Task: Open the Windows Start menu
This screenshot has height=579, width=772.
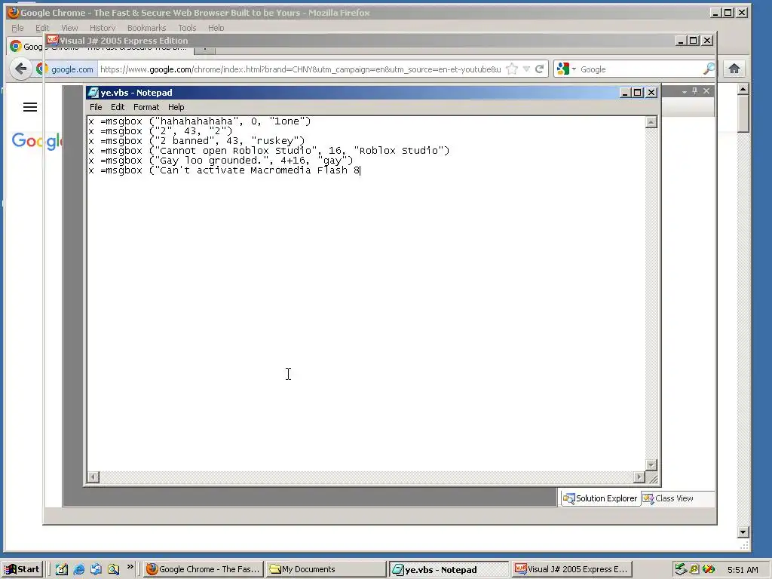Action: (22, 570)
